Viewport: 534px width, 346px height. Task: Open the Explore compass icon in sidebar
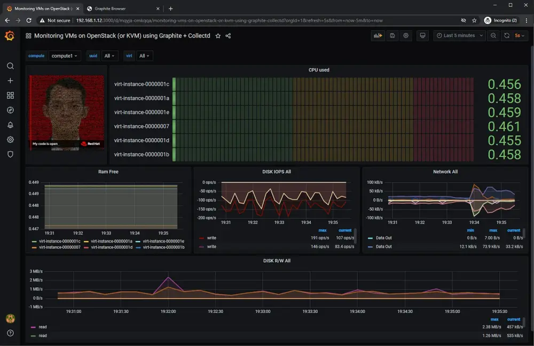point(10,110)
